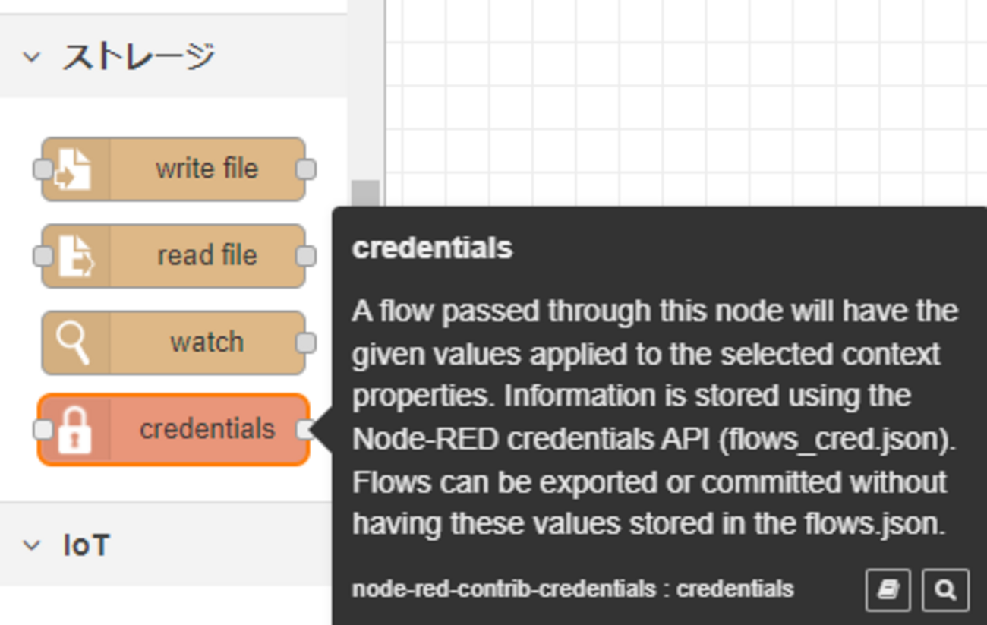Select the watch node label
The height and width of the screenshot is (625, 987).
pos(207,342)
